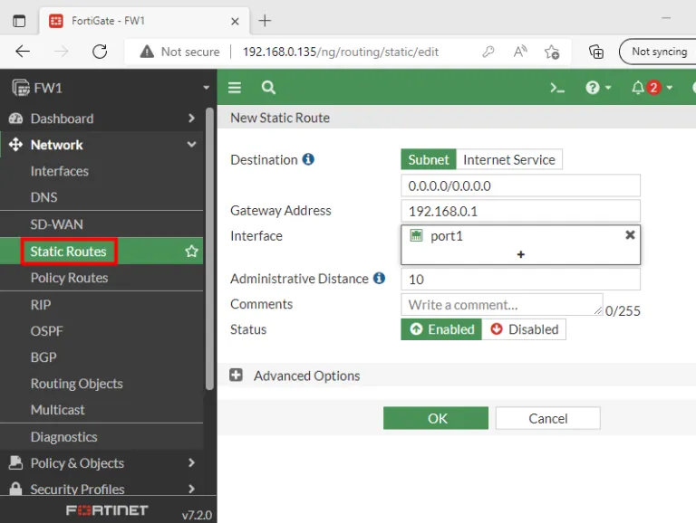Click the plus icon in Interface field
This screenshot has width=696, height=523.
(x=521, y=254)
